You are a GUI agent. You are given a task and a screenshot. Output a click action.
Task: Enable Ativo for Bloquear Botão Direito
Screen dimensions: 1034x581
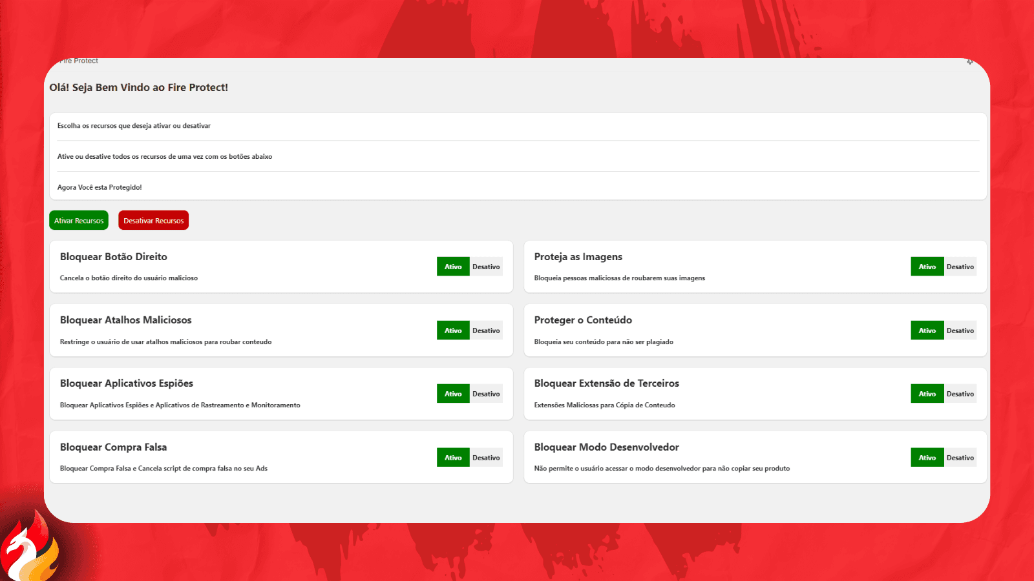(x=453, y=267)
